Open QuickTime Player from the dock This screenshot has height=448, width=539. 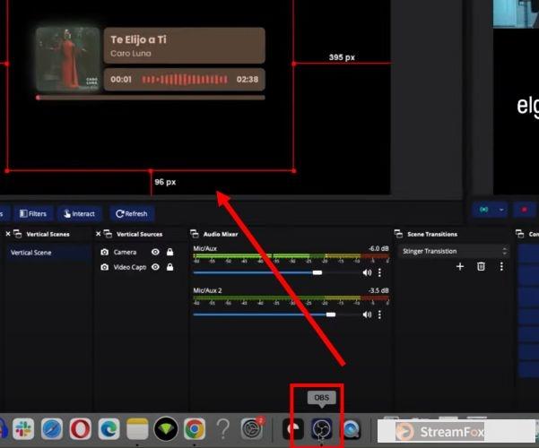coord(351,429)
